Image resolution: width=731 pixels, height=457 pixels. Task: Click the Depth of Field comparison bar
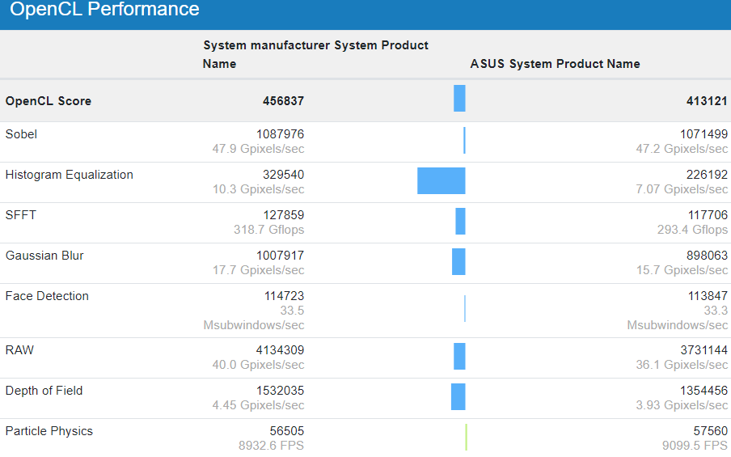pyautogui.click(x=458, y=396)
